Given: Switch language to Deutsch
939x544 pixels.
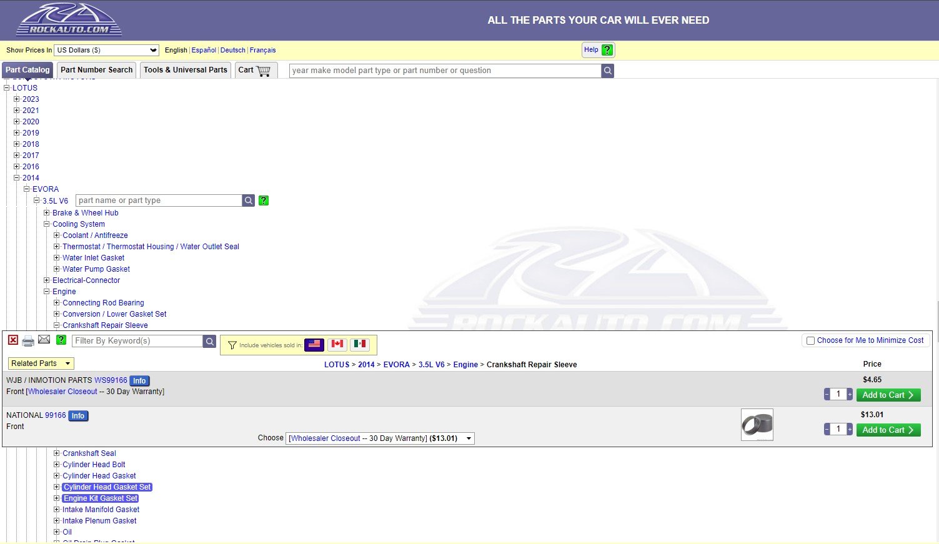Looking at the screenshot, I should pyautogui.click(x=233, y=50).
